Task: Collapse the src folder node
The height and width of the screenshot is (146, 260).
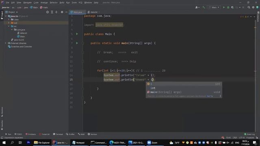Action: pos(9,26)
